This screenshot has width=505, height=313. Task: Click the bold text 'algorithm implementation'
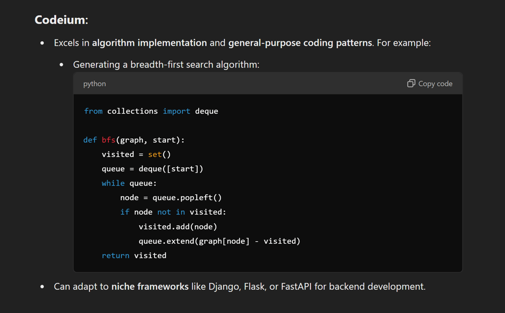point(149,43)
